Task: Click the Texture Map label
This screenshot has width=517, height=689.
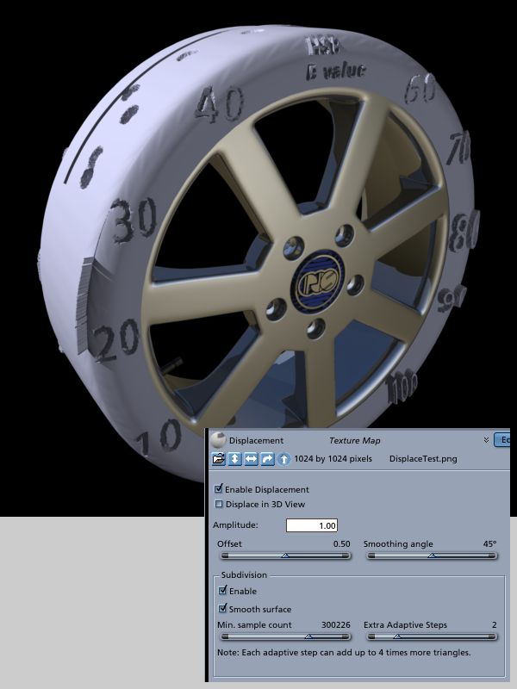Action: (x=355, y=440)
